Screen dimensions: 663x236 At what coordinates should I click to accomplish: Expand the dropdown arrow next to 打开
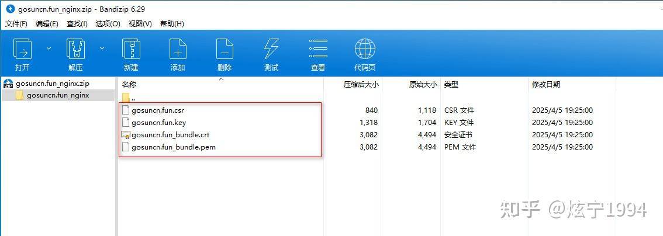pyautogui.click(x=49, y=48)
